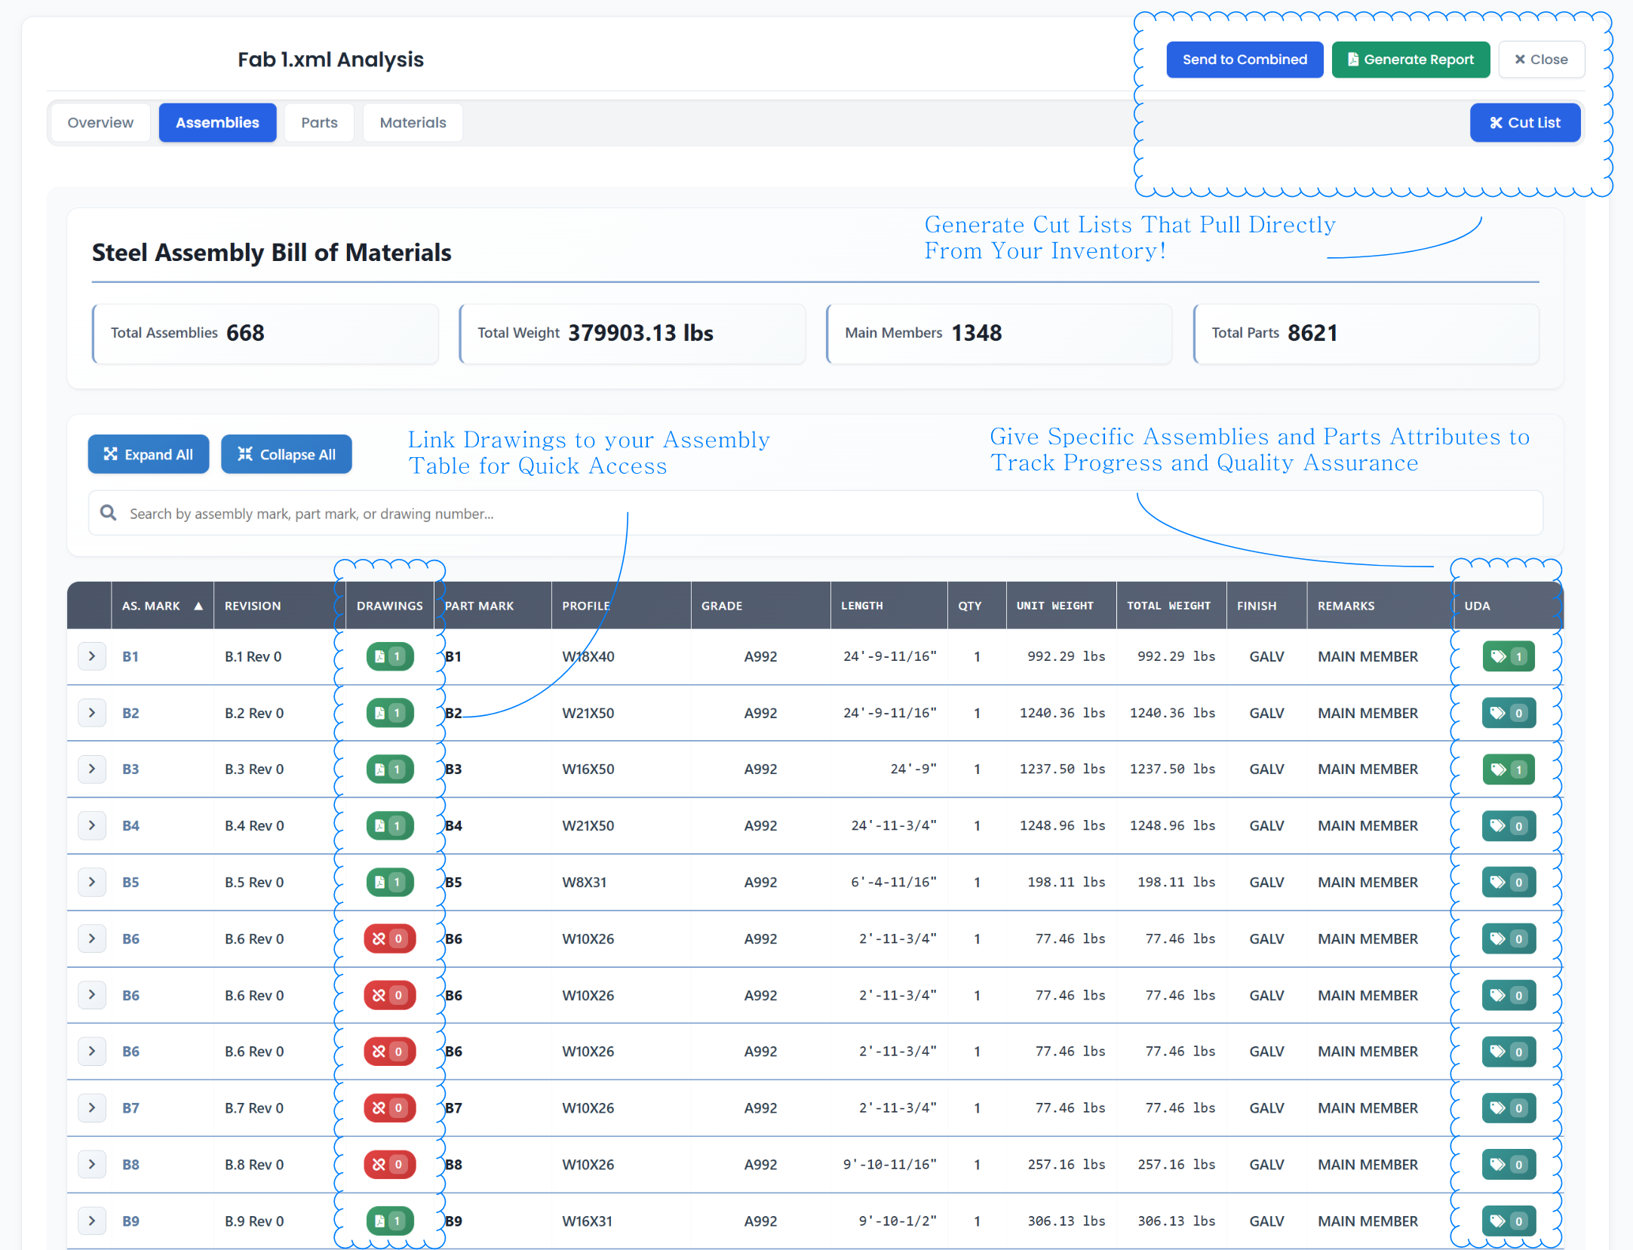
Task: Go to the Overview tab
Action: [100, 122]
